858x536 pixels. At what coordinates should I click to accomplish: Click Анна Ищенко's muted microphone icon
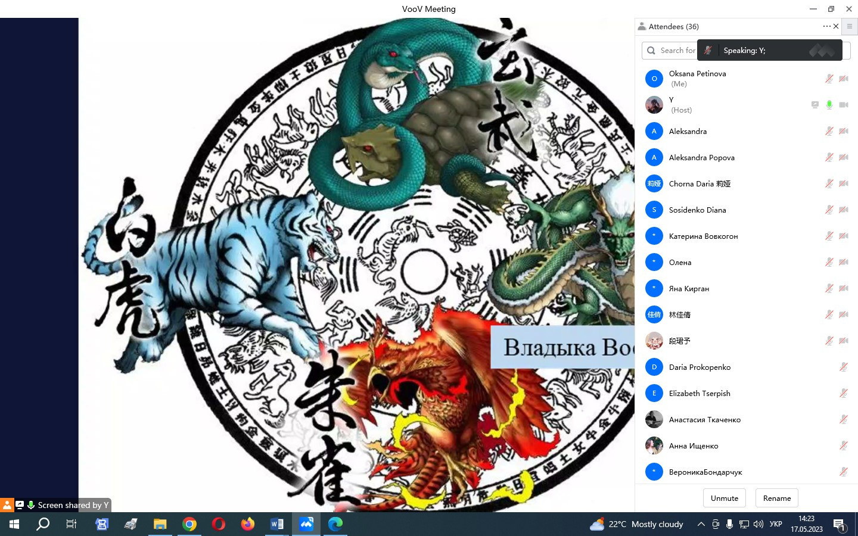point(844,445)
